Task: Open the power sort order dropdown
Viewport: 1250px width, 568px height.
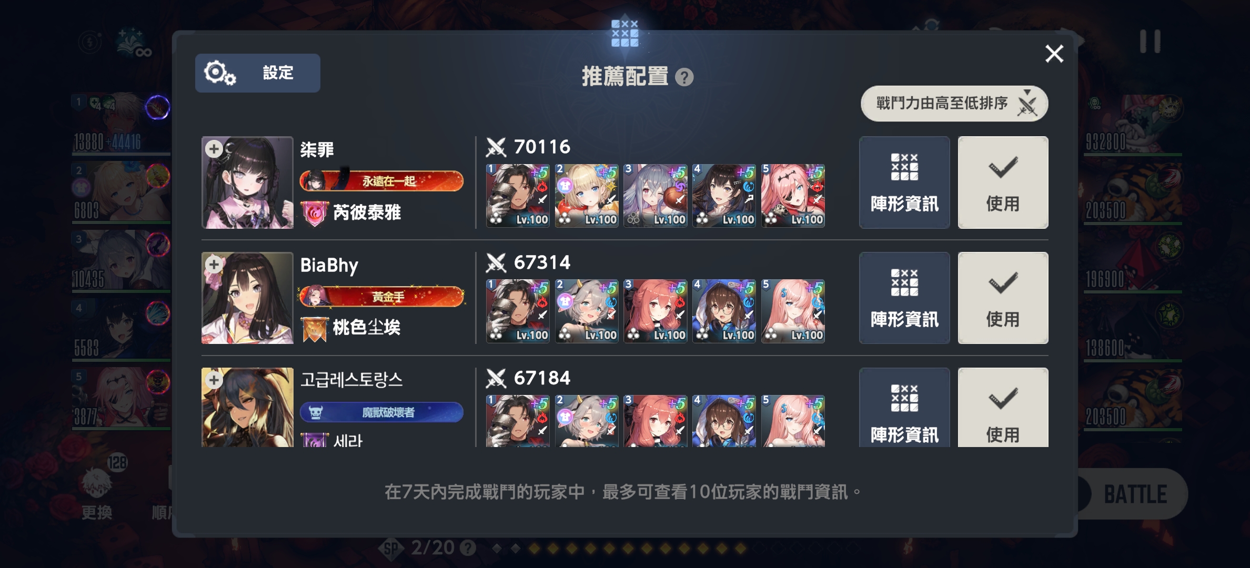Action: pyautogui.click(x=954, y=104)
